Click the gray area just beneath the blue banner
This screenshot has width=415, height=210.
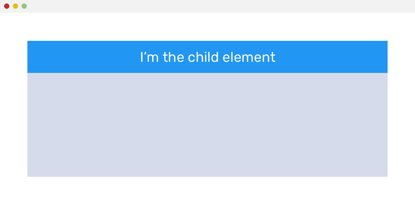pos(207,77)
